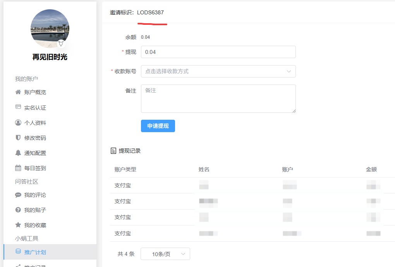The image size is (395, 267).
Task: Click the star icon beside 我的收藏
Action: [x=18, y=225]
